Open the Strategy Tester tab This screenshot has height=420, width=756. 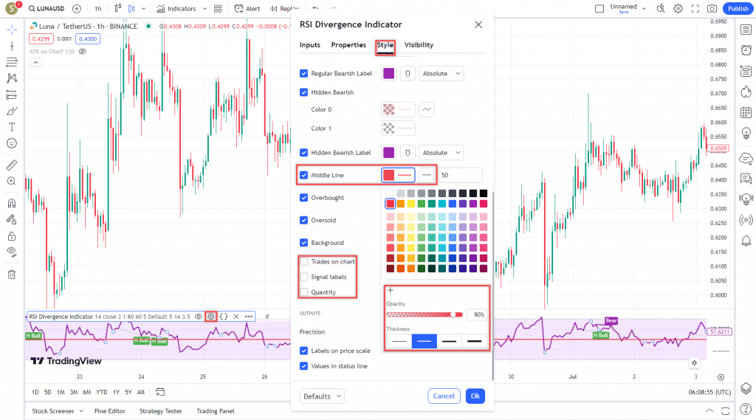click(x=160, y=411)
